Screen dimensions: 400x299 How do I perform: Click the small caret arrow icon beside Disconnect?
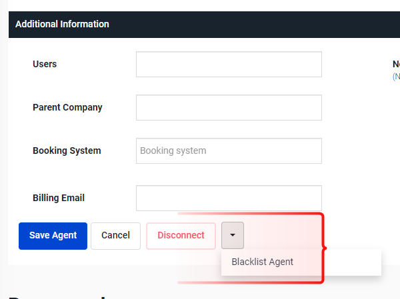click(x=233, y=235)
